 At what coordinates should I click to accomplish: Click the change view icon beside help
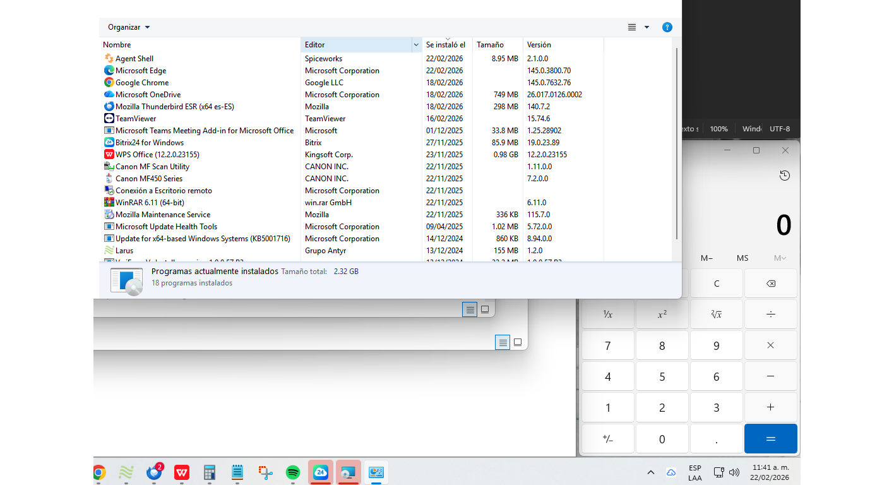pyautogui.click(x=632, y=27)
